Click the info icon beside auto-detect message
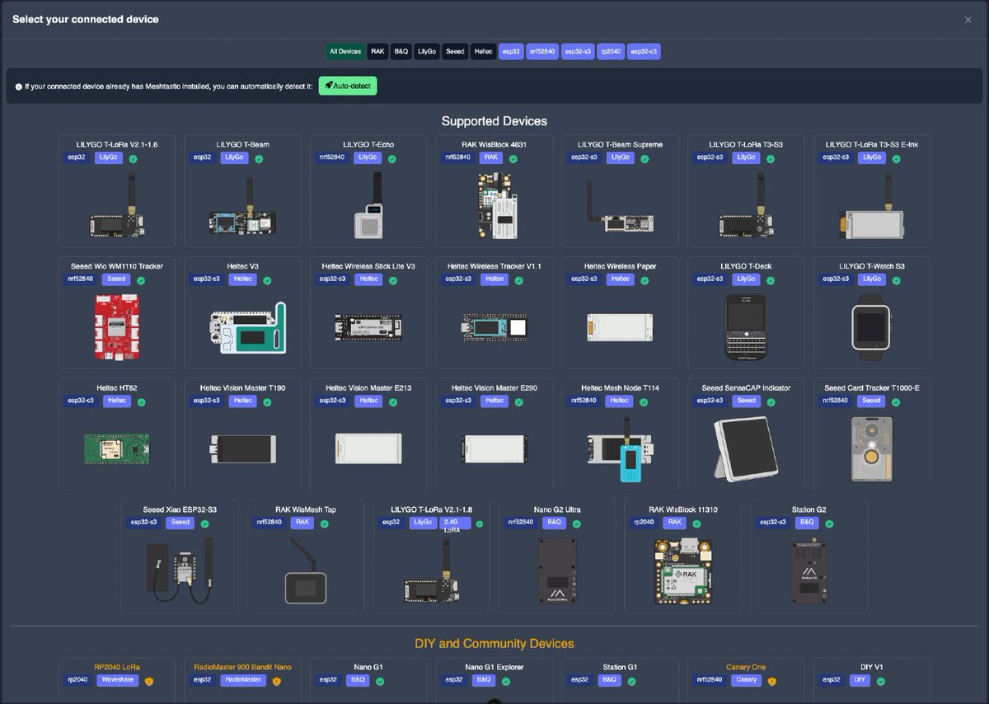 [19, 86]
